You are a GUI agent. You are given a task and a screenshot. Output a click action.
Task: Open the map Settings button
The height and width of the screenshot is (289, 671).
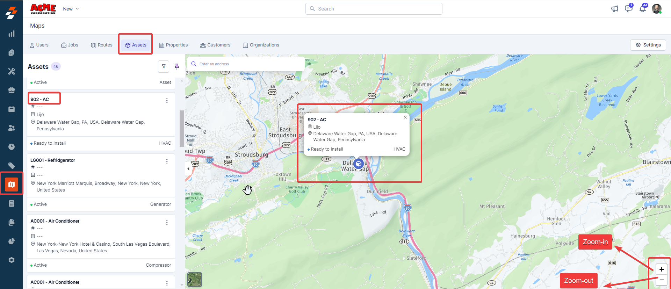click(648, 45)
